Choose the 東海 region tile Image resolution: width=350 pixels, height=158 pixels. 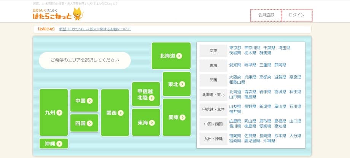coord(146,122)
